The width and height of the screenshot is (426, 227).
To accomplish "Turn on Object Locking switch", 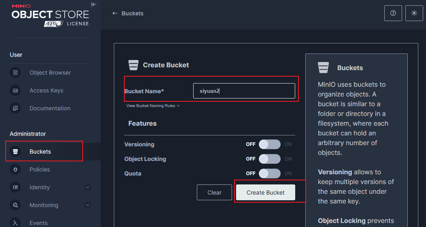I will (269, 159).
